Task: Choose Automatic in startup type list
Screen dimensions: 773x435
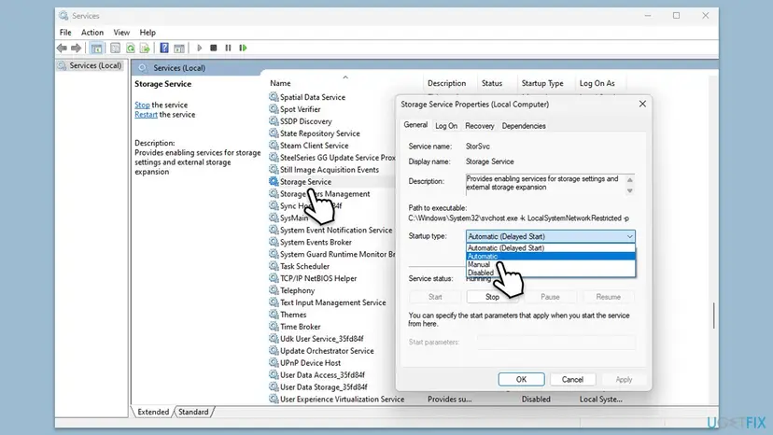Action: click(x=550, y=256)
